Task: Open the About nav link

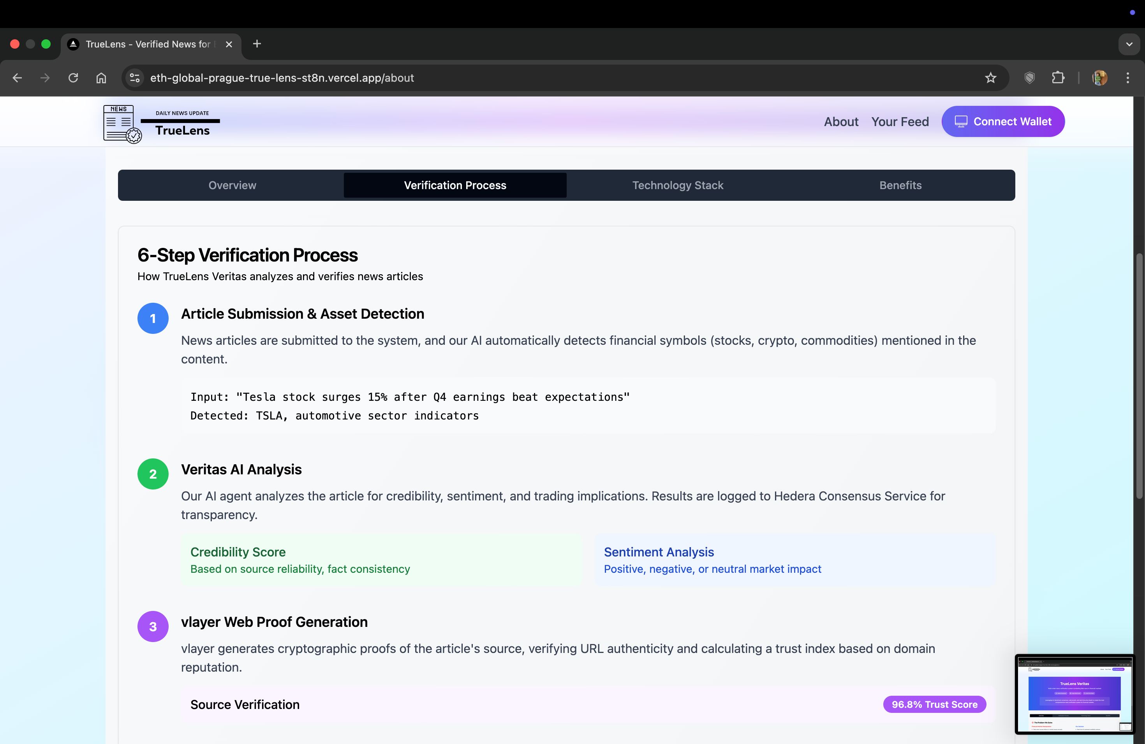Action: [841, 121]
